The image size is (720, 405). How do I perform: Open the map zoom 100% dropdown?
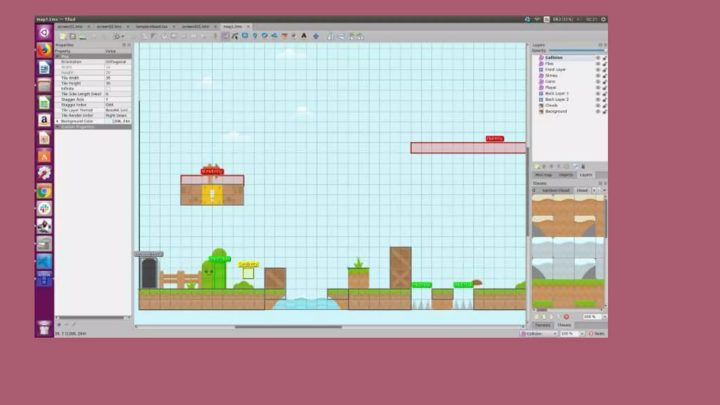coord(582,333)
